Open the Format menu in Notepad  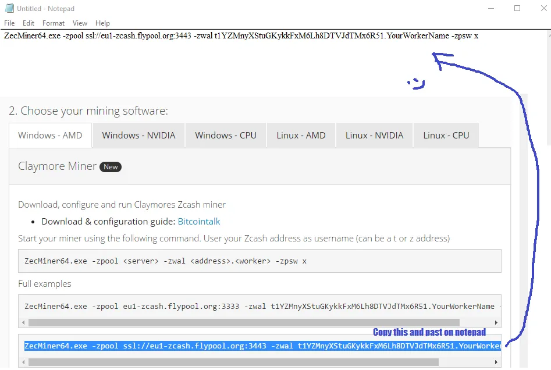(54, 23)
